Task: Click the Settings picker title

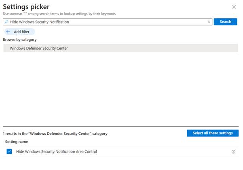Action: coord(26,6)
